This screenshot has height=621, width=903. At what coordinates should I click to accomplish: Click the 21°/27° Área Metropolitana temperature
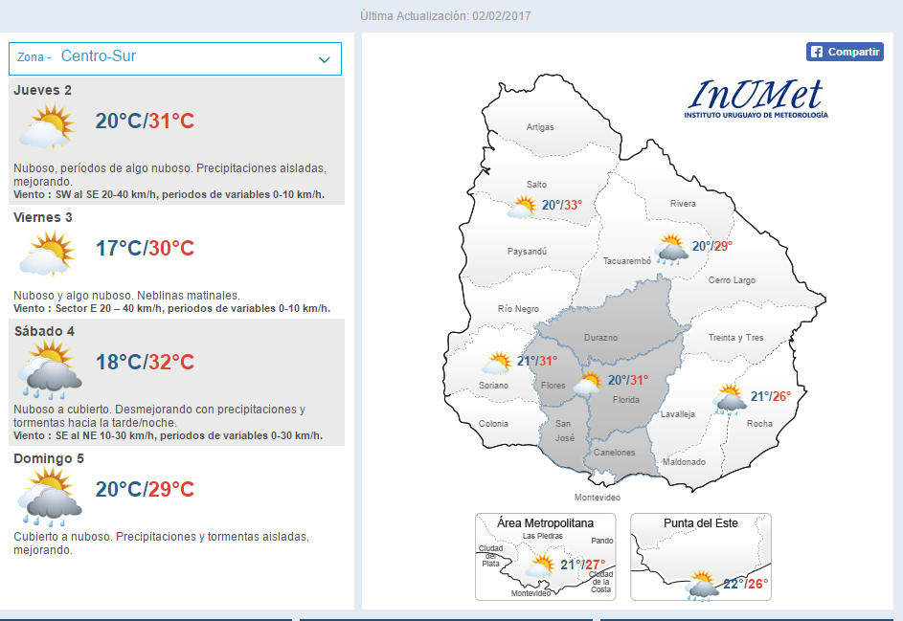[583, 566]
